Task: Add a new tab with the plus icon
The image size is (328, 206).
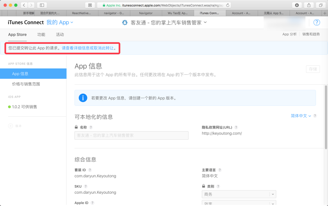Action: 325,13
